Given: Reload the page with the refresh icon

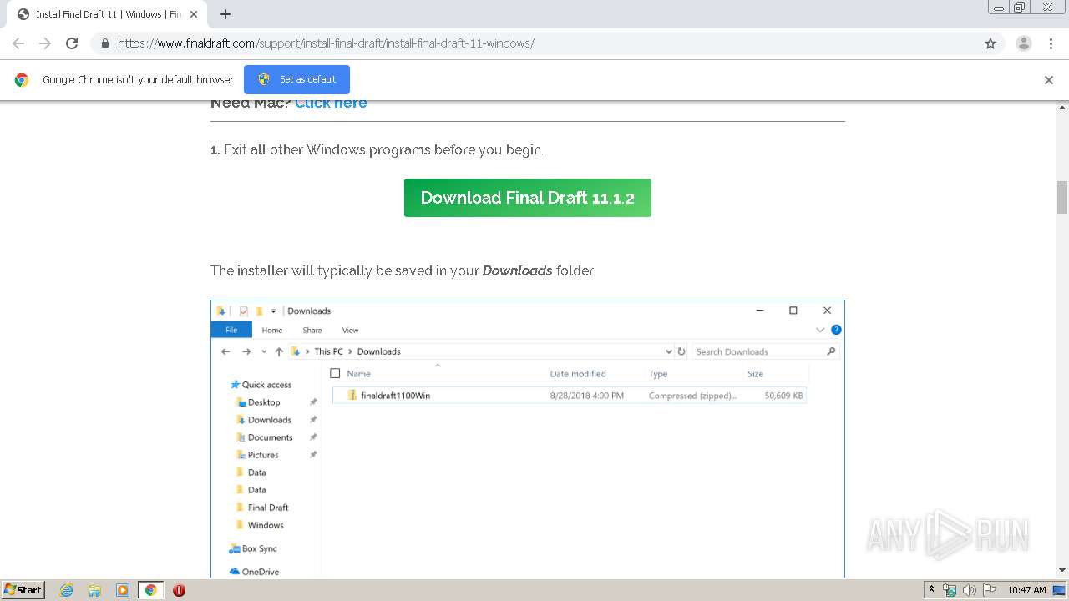Looking at the screenshot, I should [72, 43].
